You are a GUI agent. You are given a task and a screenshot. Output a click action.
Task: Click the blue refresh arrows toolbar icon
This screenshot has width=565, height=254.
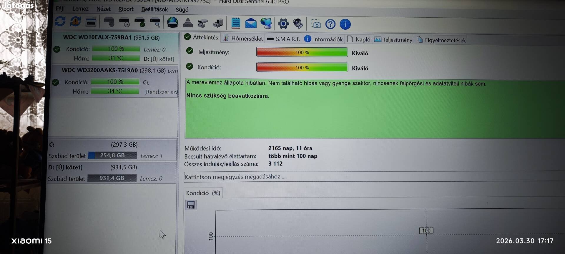pyautogui.click(x=60, y=21)
